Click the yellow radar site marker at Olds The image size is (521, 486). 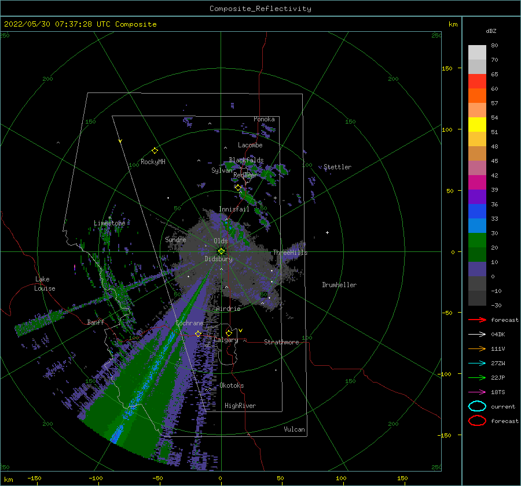coord(221,251)
